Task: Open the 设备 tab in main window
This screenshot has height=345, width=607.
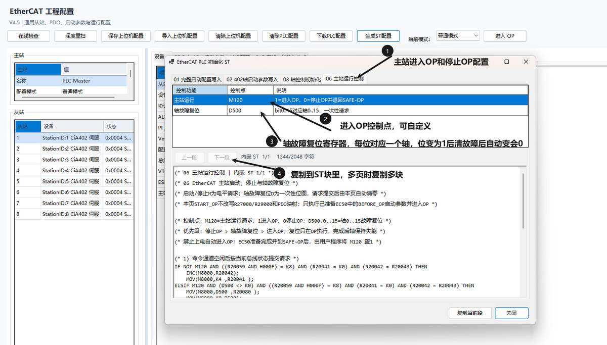Action: [159, 56]
